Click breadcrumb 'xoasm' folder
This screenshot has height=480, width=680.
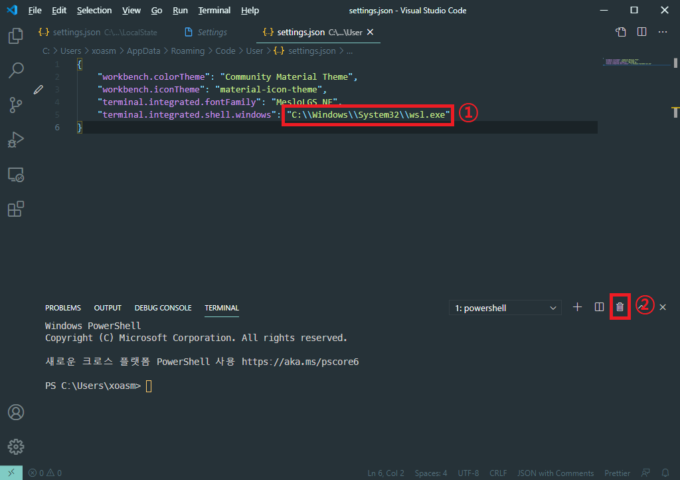104,51
